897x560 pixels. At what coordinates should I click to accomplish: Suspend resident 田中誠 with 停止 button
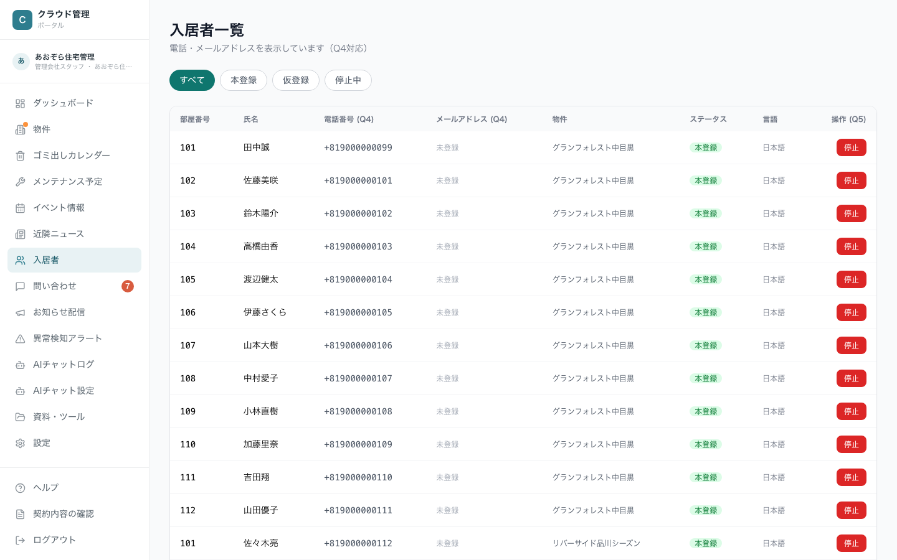[852, 147]
